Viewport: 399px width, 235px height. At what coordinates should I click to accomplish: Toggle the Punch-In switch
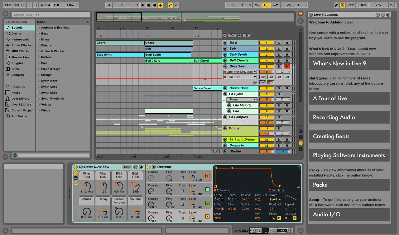pos(257,5)
